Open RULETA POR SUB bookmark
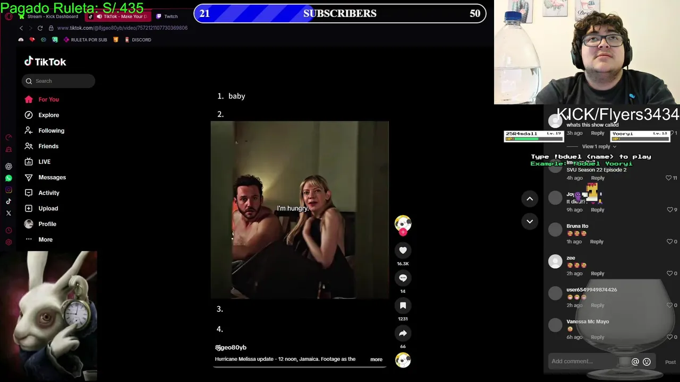This screenshot has height=382, width=680. tap(85, 40)
